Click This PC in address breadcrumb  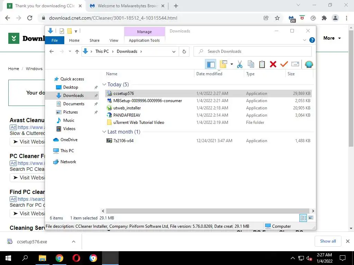(102, 51)
